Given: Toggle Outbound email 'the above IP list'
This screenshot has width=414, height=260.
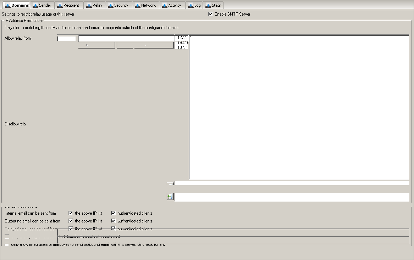Looking at the screenshot, I should 71,221.
